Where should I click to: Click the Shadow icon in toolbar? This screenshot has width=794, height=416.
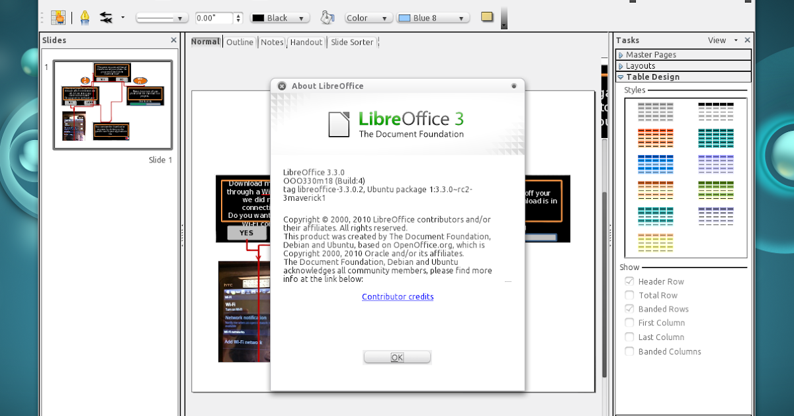point(487,17)
